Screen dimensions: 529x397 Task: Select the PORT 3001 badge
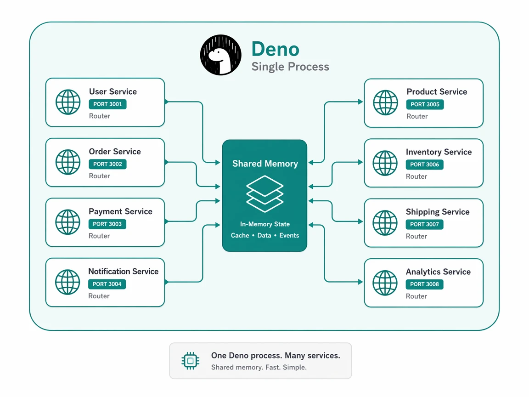[107, 104]
